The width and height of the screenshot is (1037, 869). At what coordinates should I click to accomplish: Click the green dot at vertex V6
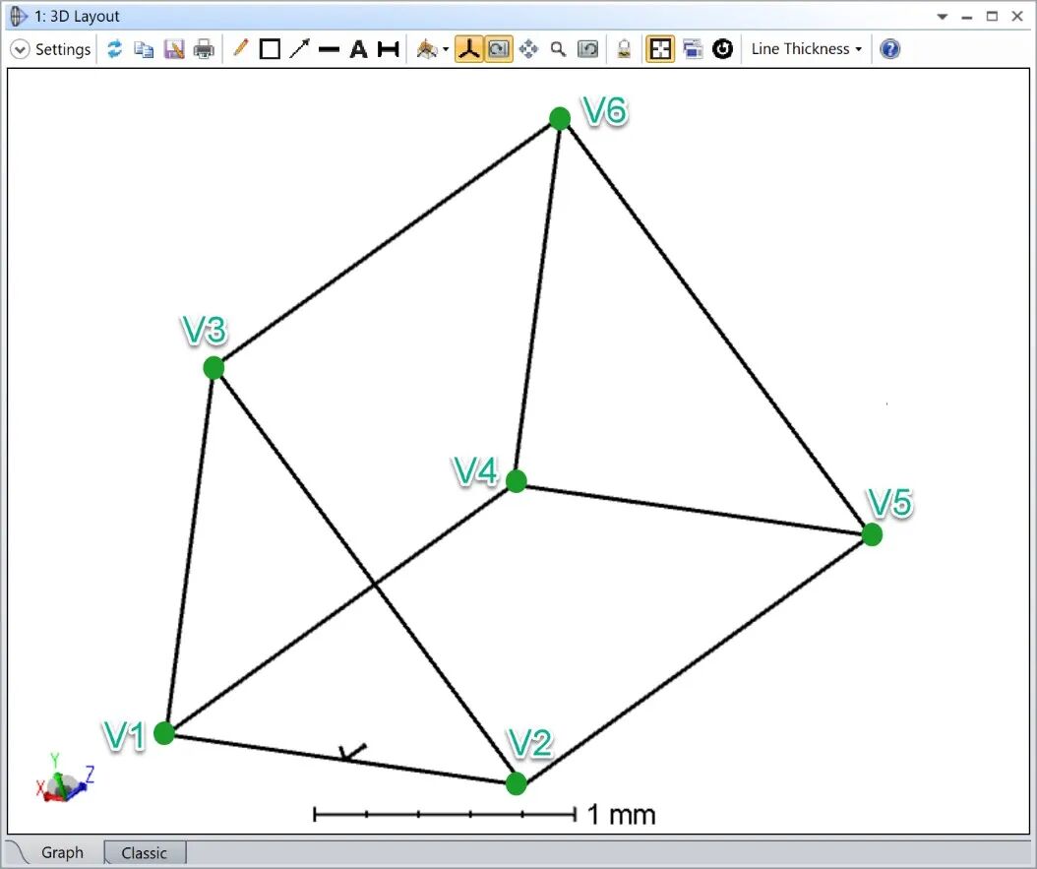pyautogui.click(x=560, y=118)
